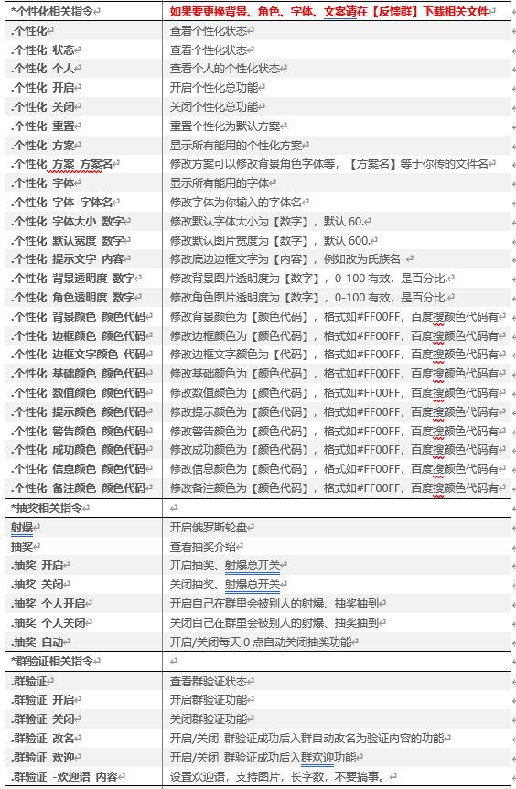Click the '*群验证相关指令' section heading

point(52,662)
